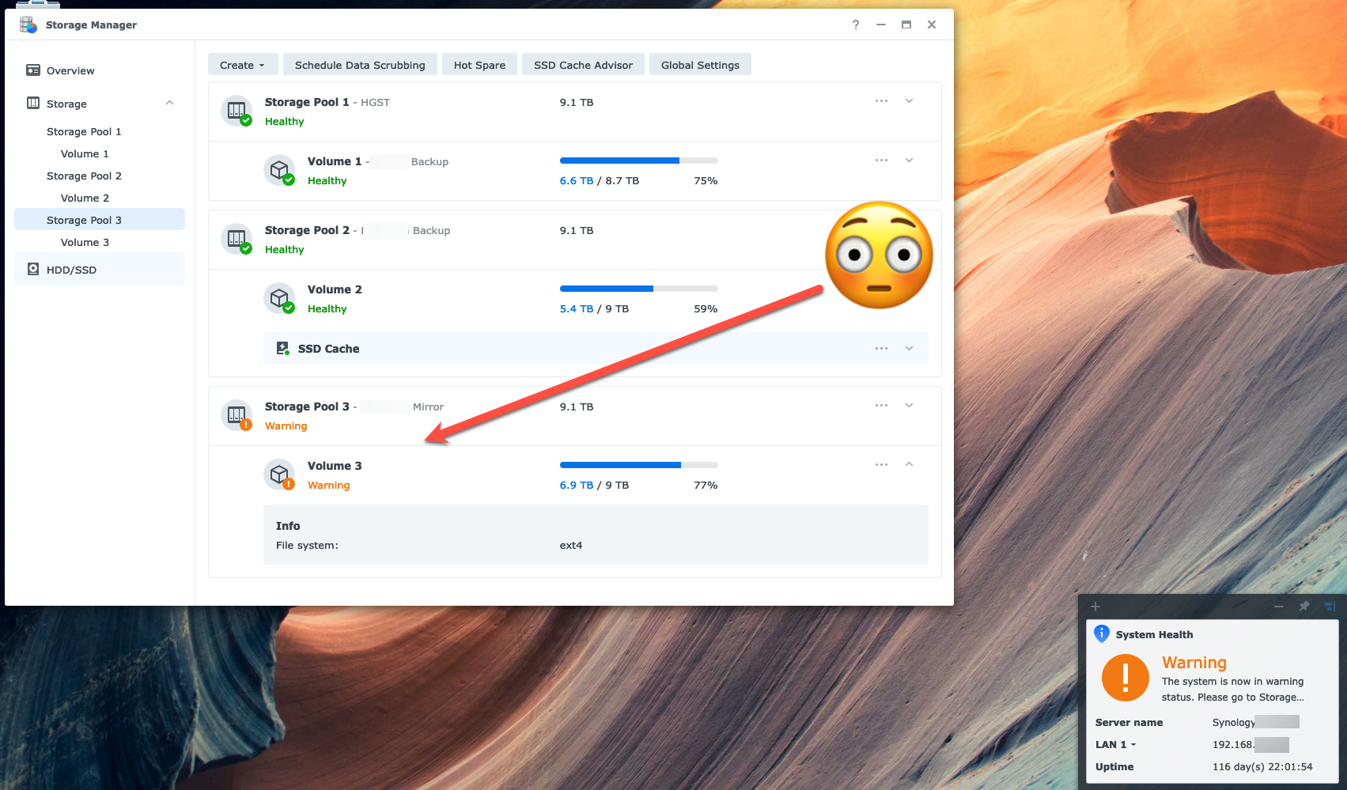Image resolution: width=1347 pixels, height=790 pixels.
Task: Open SSD Cache more options ellipsis
Action: pyautogui.click(x=881, y=349)
